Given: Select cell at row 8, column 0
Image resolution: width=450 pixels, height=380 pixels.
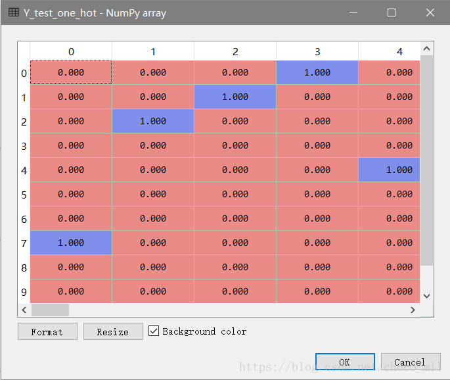Looking at the screenshot, I should click(x=71, y=267).
